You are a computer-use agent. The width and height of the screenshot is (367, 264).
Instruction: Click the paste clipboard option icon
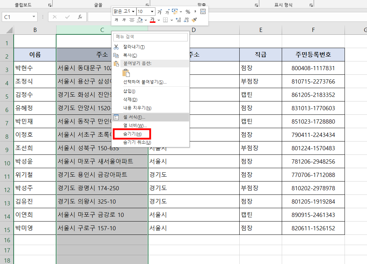pos(126,73)
